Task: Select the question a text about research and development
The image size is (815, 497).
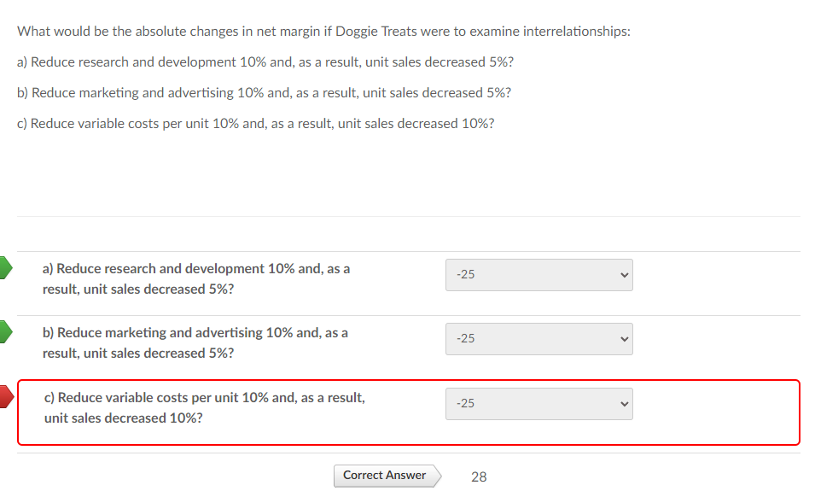Action: point(196,278)
